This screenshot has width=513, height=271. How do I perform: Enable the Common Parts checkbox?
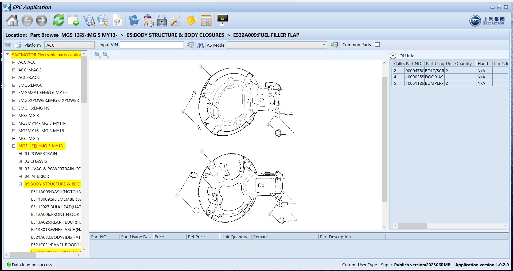click(x=377, y=45)
